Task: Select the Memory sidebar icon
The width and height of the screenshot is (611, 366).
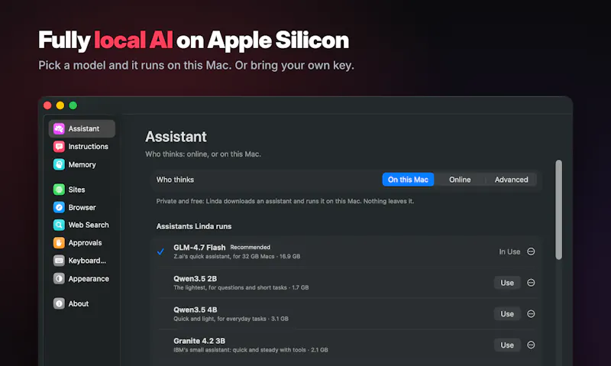Action: (59, 164)
